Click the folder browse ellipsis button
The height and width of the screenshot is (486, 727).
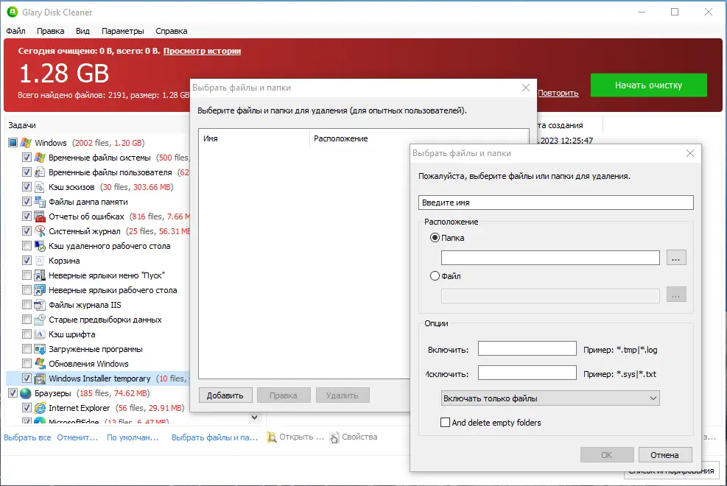(x=676, y=258)
